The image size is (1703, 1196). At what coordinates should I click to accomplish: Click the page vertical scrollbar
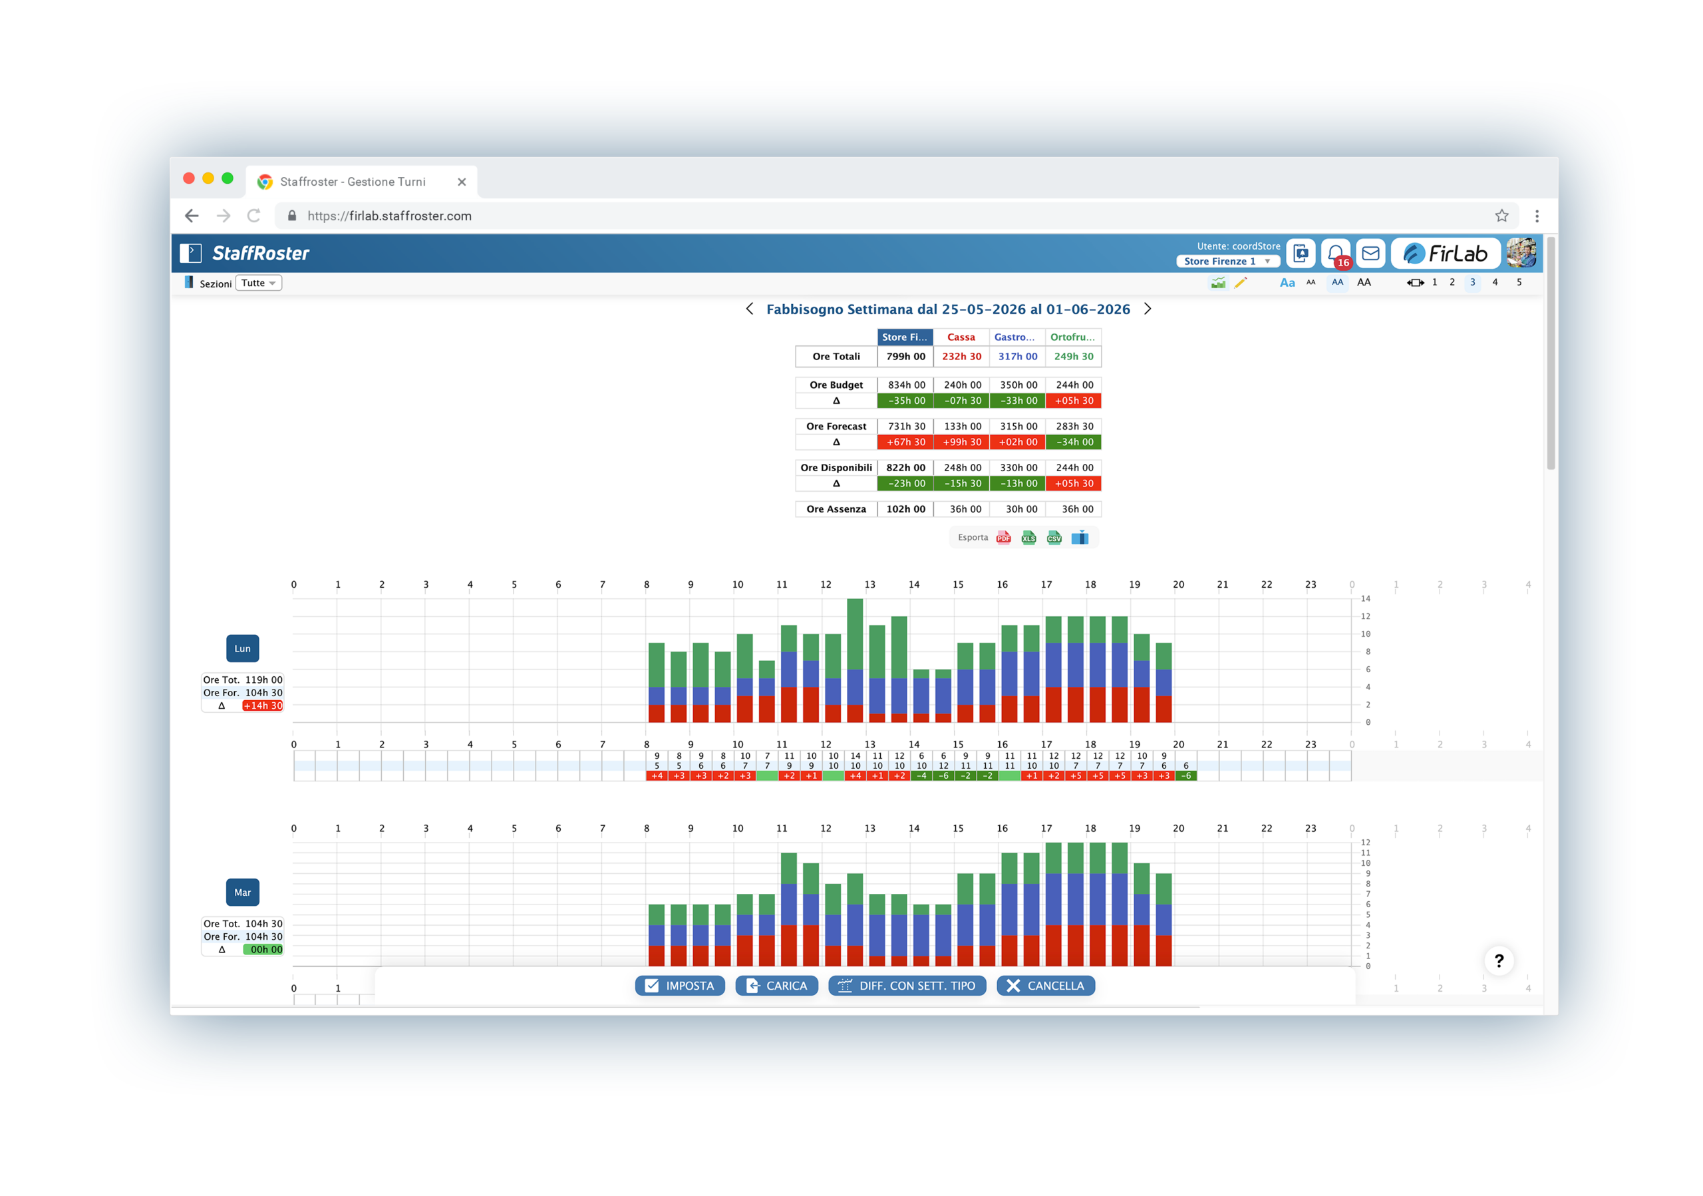tap(1550, 354)
